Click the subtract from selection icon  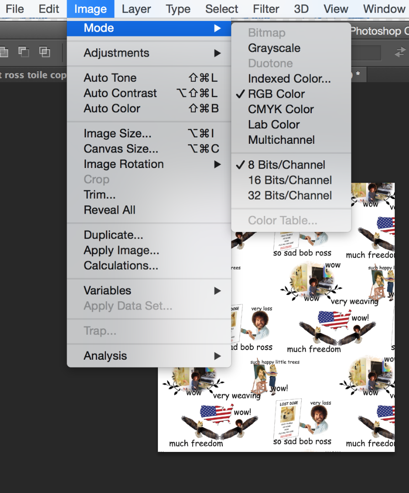(24, 52)
